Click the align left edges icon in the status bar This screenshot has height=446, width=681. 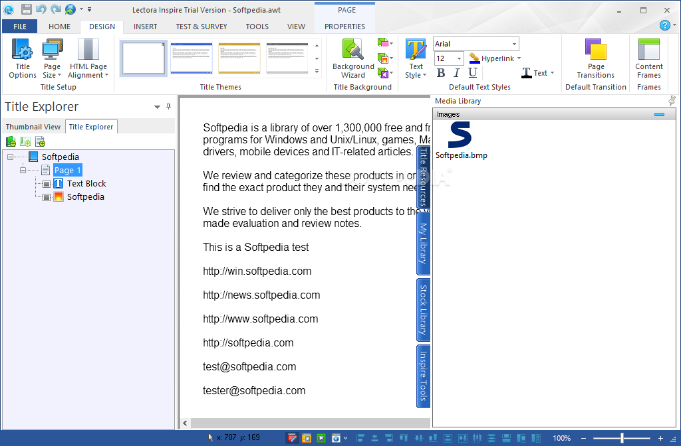coord(360,438)
